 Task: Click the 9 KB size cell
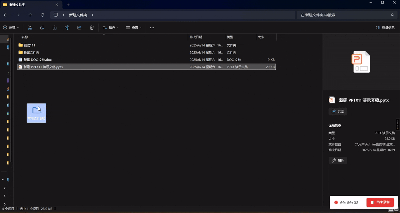coord(271,60)
